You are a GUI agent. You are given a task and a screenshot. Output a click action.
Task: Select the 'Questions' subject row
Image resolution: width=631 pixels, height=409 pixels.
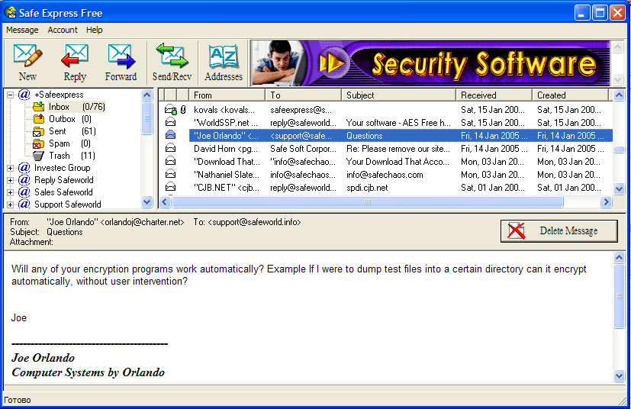click(365, 136)
